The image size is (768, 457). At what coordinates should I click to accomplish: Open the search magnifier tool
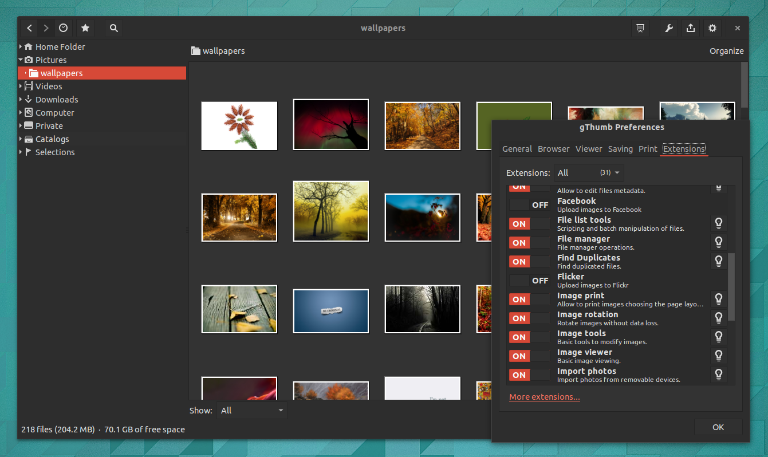point(114,28)
